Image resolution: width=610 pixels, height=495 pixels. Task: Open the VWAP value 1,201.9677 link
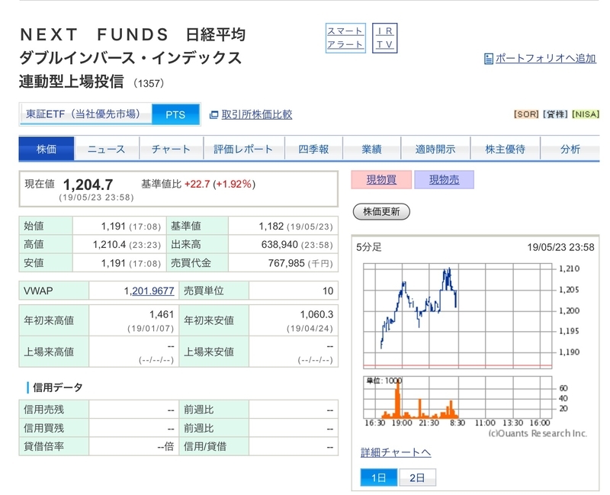(x=149, y=291)
